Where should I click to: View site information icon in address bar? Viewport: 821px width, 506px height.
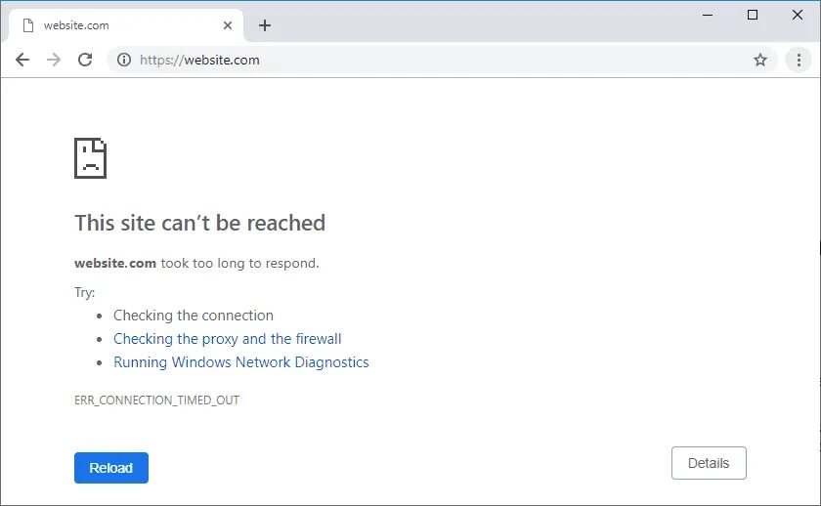tap(124, 60)
